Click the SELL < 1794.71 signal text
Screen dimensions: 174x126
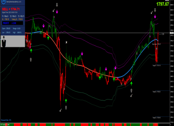[11, 9]
